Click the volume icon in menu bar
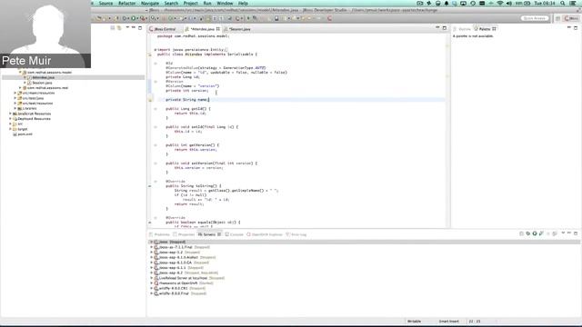The height and width of the screenshot is (327, 582). click(x=509, y=3)
